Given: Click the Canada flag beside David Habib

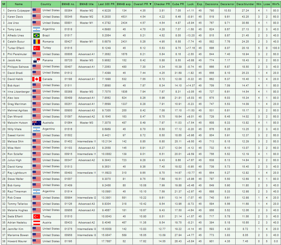Looking at the screenshot, I should [x=37, y=79].
